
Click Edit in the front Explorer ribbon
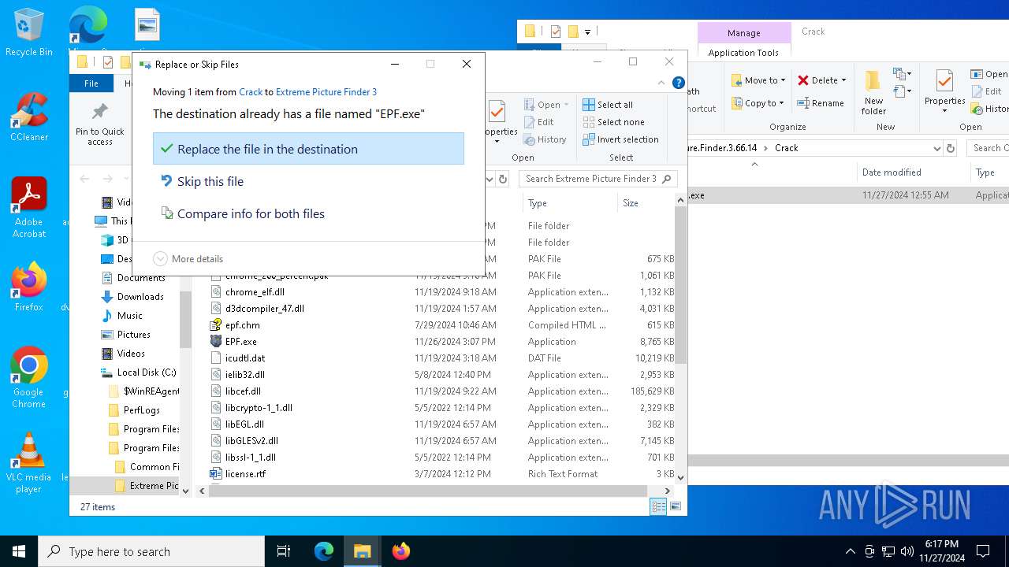[x=538, y=122]
